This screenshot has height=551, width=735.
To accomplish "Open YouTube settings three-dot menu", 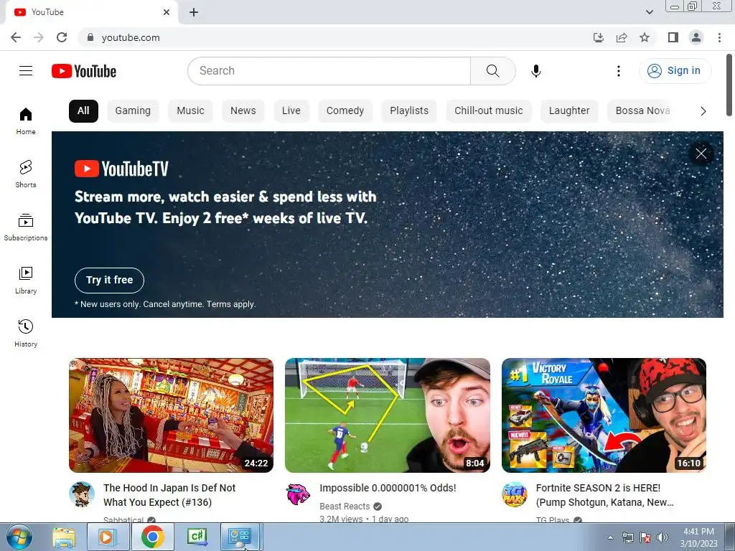I will click(x=618, y=71).
